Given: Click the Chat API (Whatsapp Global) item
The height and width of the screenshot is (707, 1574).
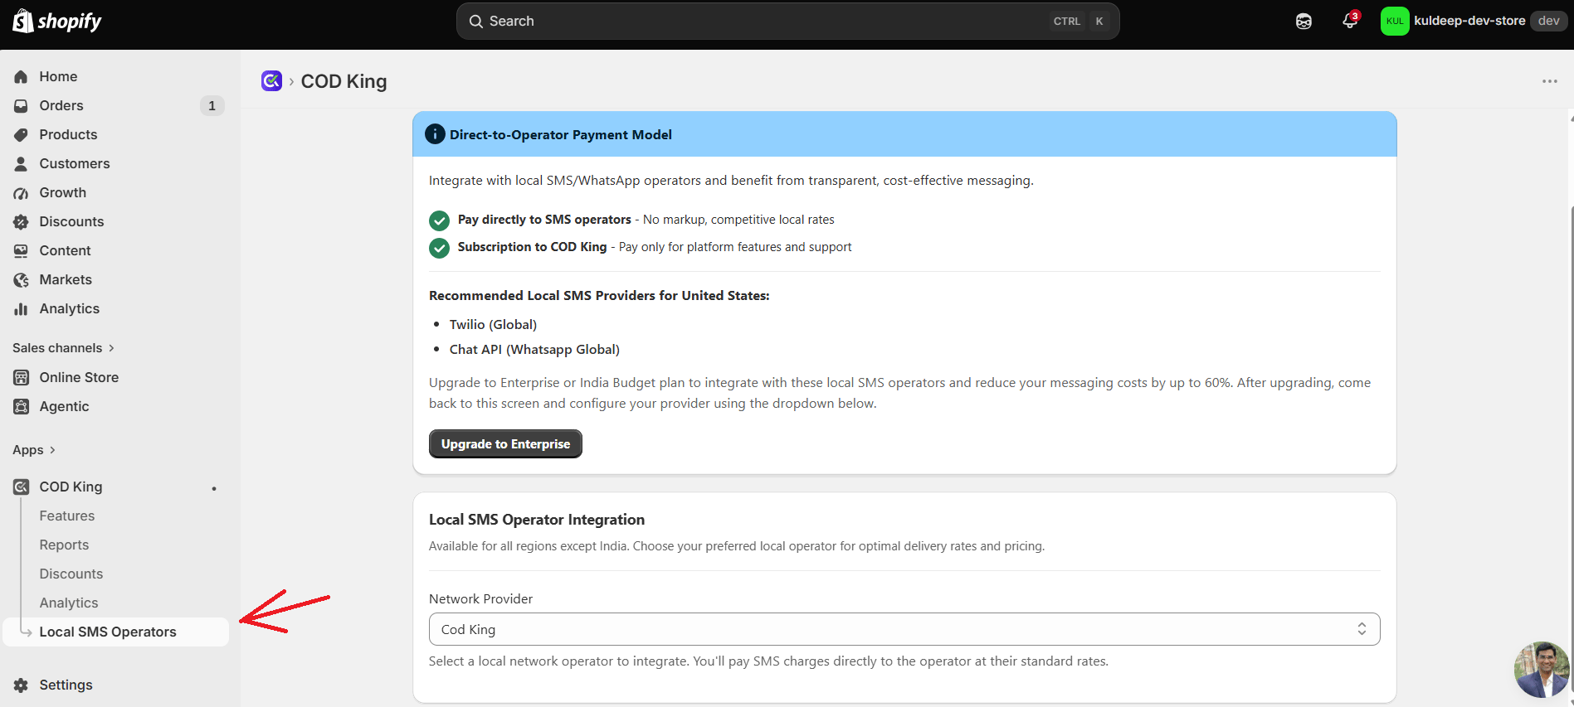Looking at the screenshot, I should coord(534,349).
